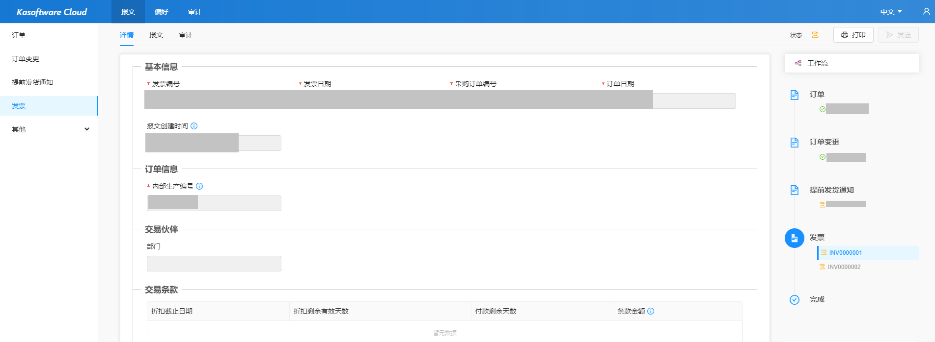The image size is (935, 342).
Task: Click the 折扣剩余有效天数 column header
Action: point(380,311)
